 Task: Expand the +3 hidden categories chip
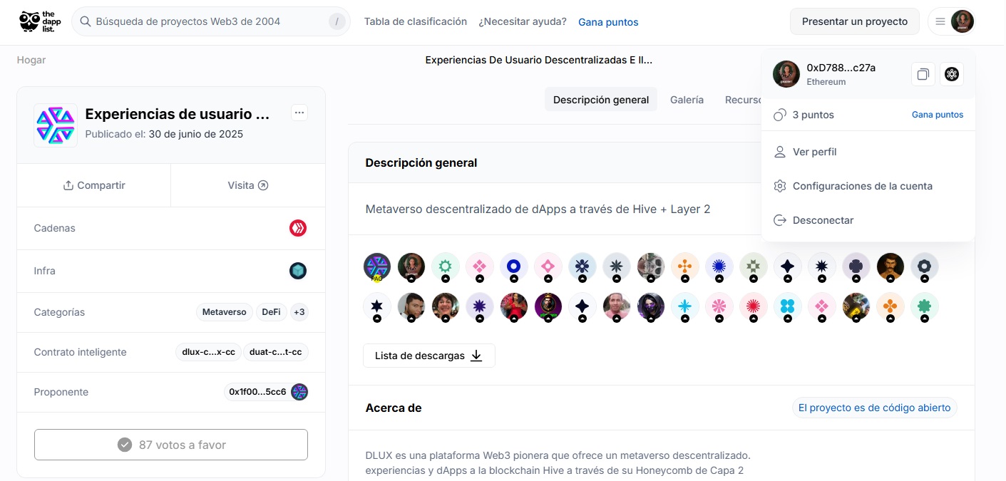click(299, 312)
